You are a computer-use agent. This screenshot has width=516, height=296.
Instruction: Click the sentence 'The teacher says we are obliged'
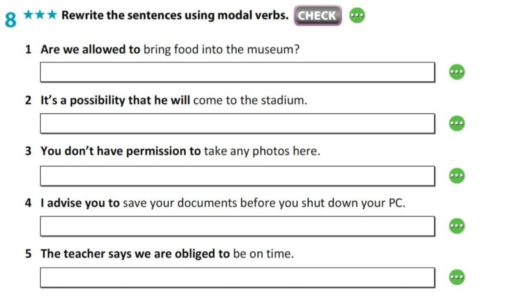pyautogui.click(x=167, y=254)
